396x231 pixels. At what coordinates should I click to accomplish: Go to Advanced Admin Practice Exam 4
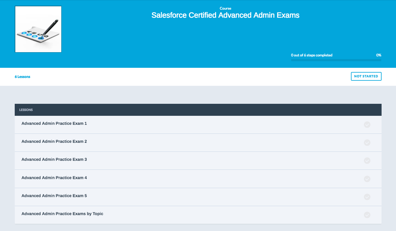point(54,178)
